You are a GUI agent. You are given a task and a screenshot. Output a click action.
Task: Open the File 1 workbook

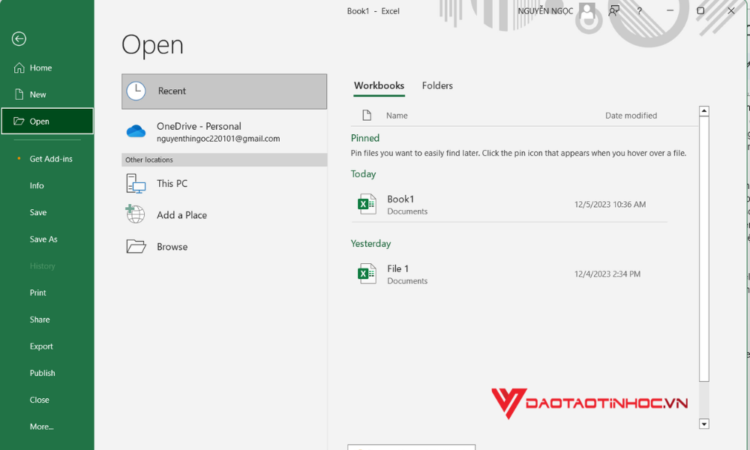[509, 274]
